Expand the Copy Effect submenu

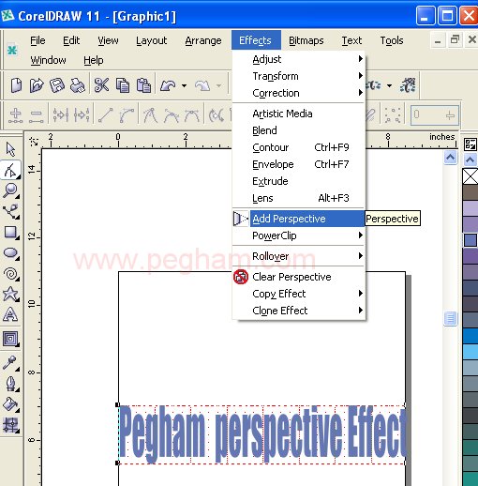point(299,294)
